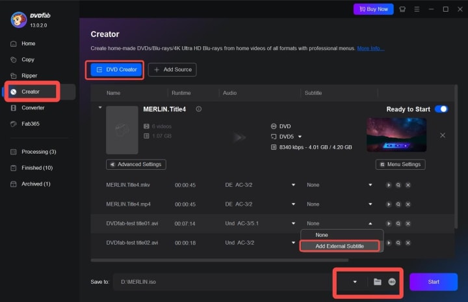Screen dimensions: 468x302
Task: Click the Add Source button
Action: [x=172, y=70]
